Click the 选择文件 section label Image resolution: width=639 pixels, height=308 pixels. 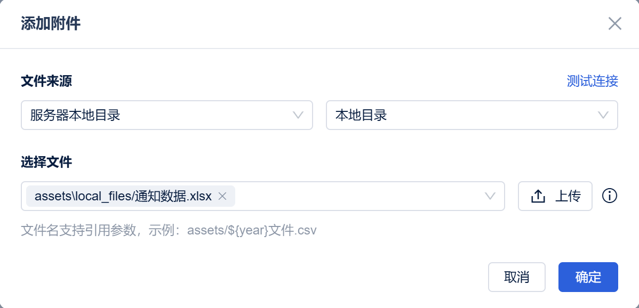(46, 163)
